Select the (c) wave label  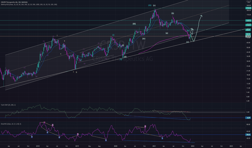pyautogui.click(x=188, y=42)
